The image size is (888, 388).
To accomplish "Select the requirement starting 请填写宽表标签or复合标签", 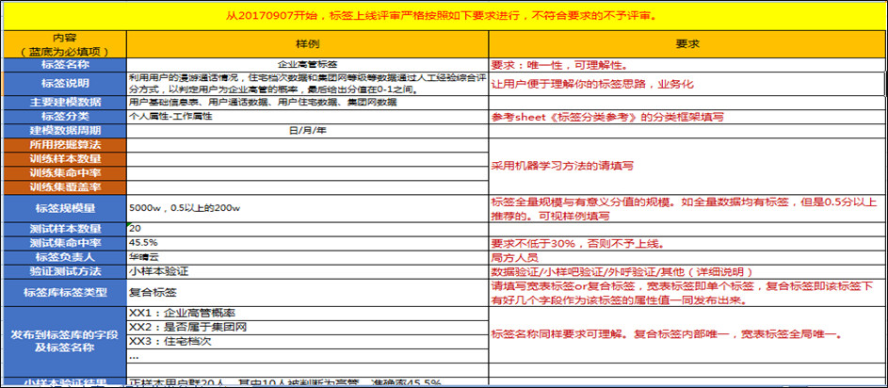I will [687, 292].
